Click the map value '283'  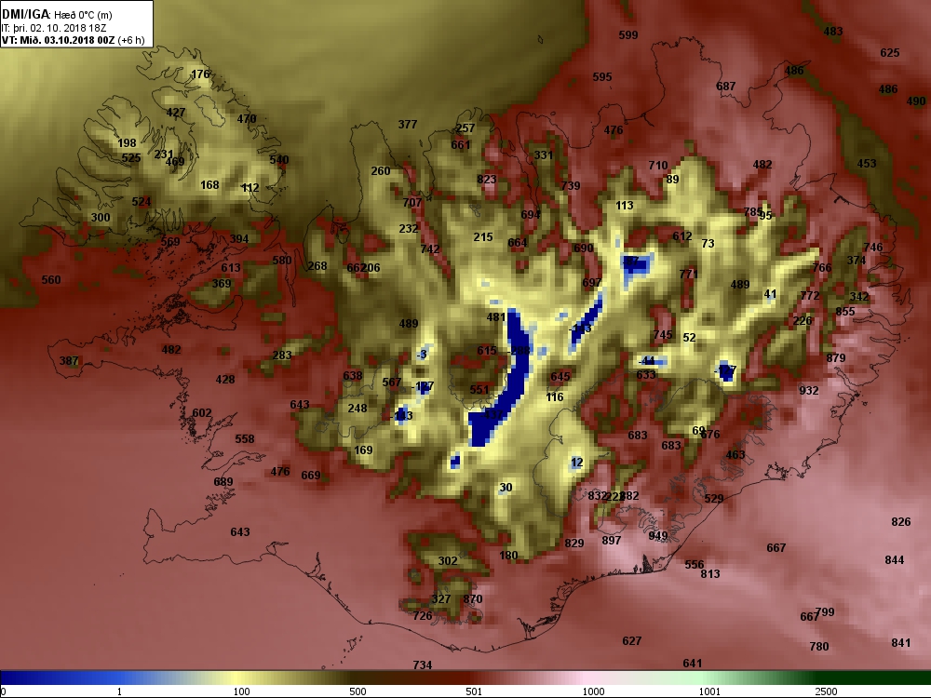point(281,356)
